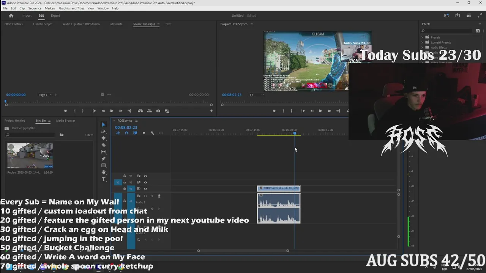The image size is (486, 273).
Task: Toggle lock on track V3
Action: (124, 176)
